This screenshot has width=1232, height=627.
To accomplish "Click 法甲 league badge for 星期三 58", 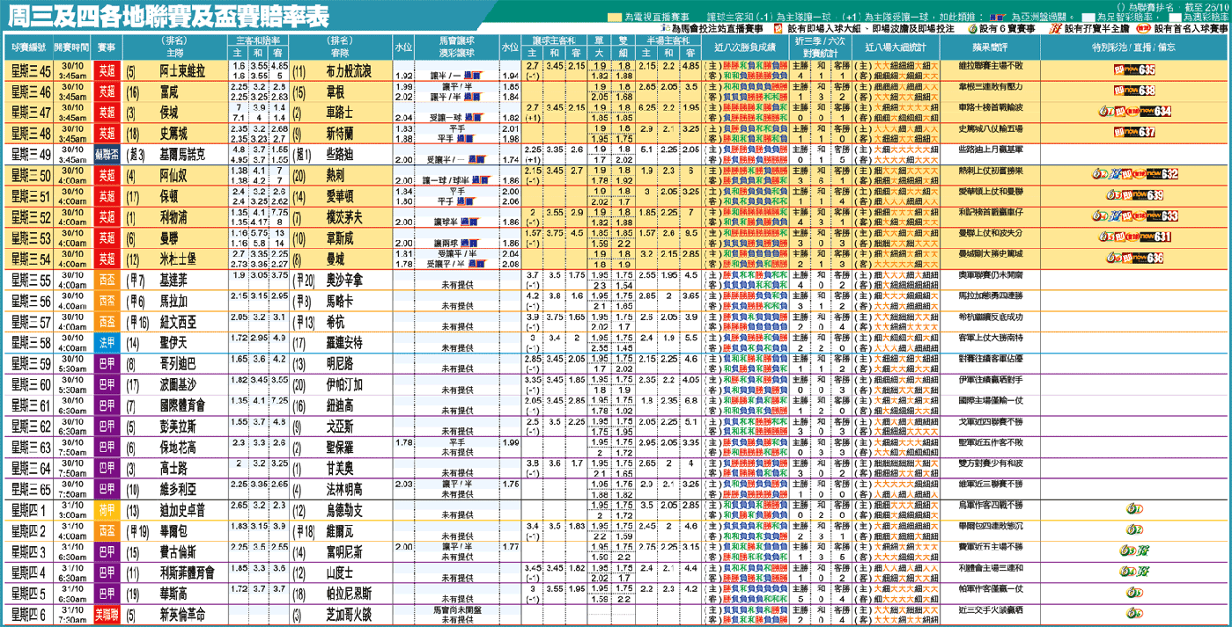I will [x=107, y=342].
